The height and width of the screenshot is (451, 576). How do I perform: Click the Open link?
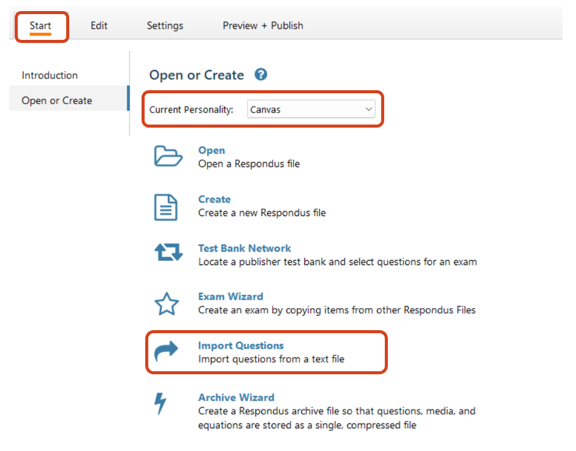211,150
